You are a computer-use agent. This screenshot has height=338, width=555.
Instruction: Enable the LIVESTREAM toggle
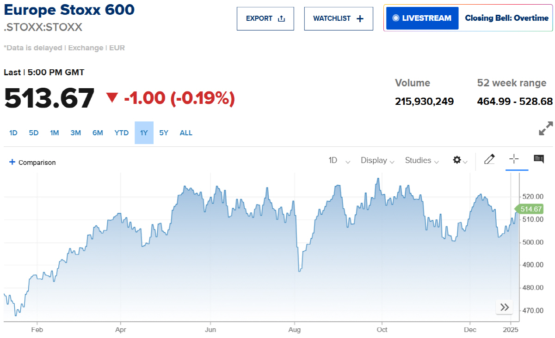[421, 18]
